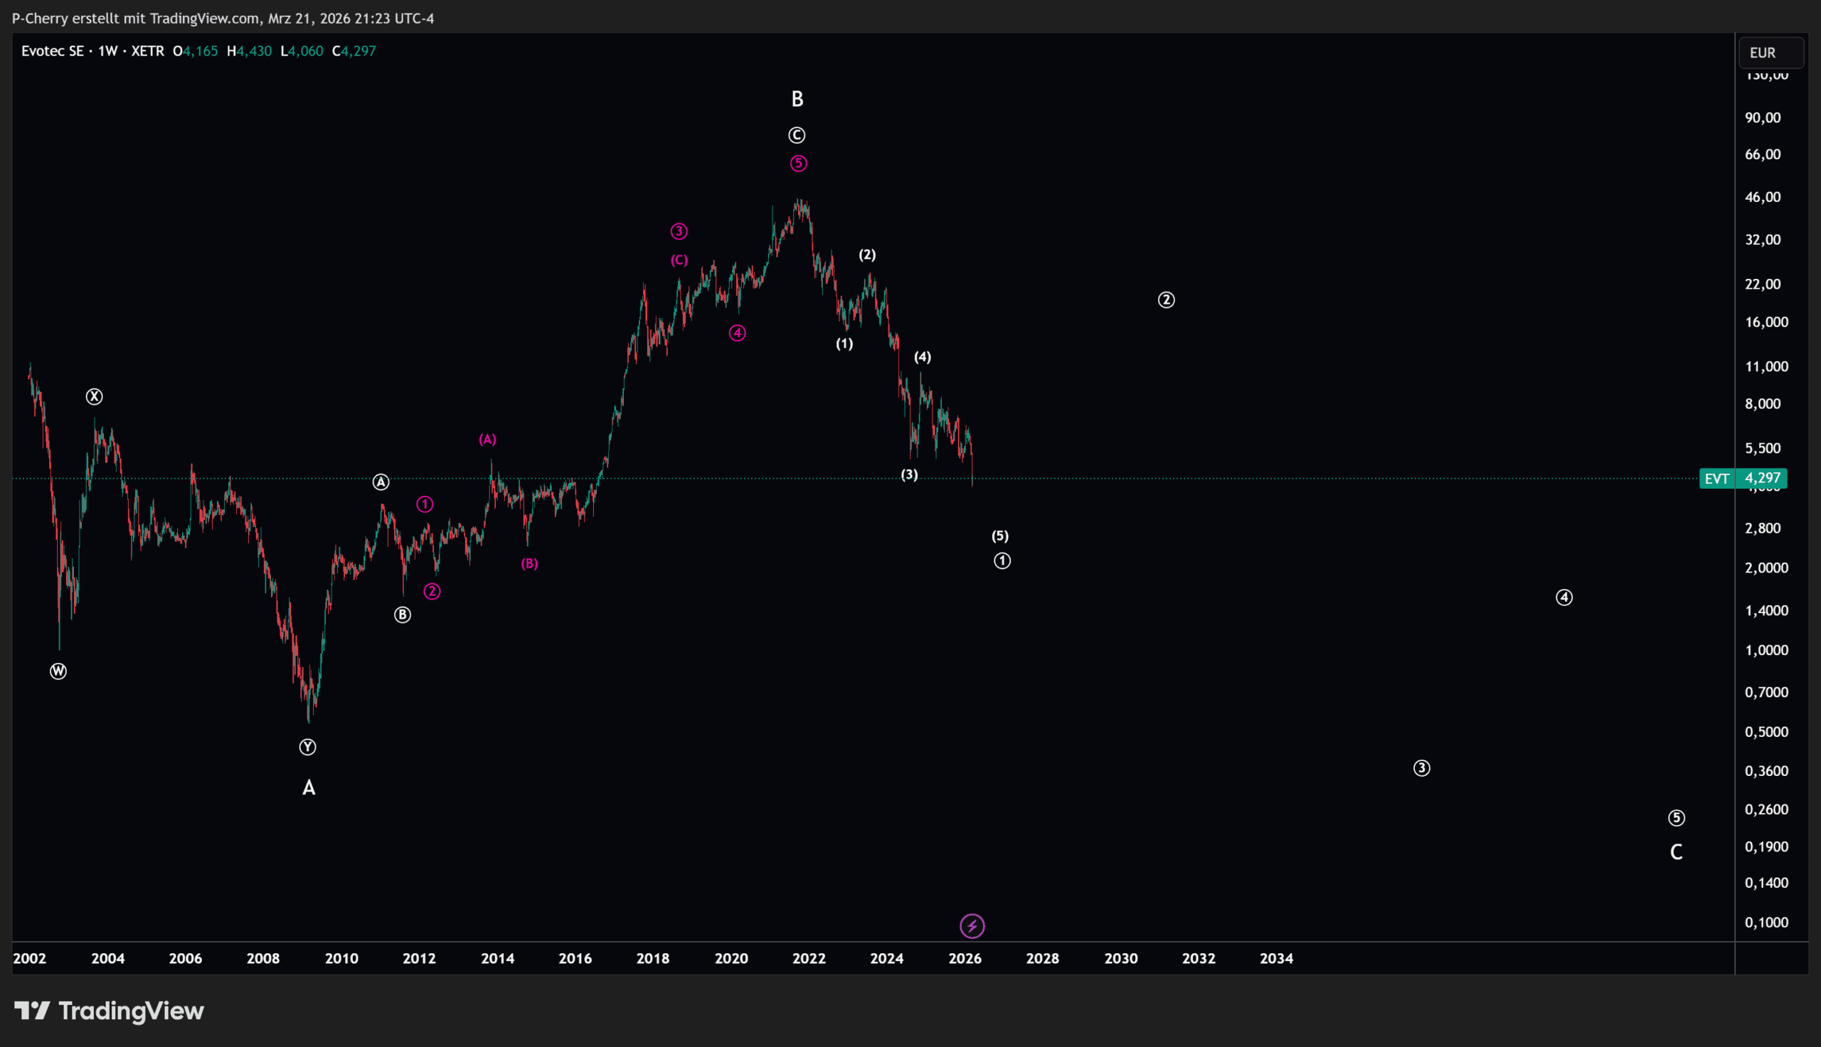Click the EVT 4,297 price tag
Viewport: 1821px width, 1047px height.
pyautogui.click(x=1743, y=478)
